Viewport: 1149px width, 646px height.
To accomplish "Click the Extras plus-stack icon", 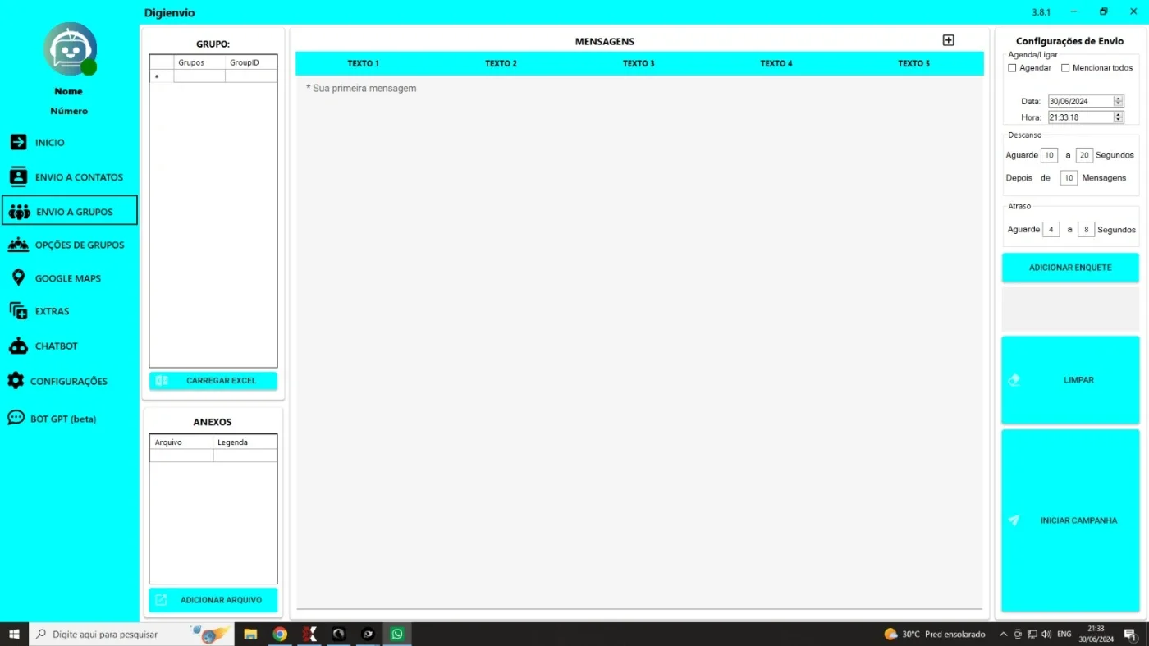I will pos(18,311).
